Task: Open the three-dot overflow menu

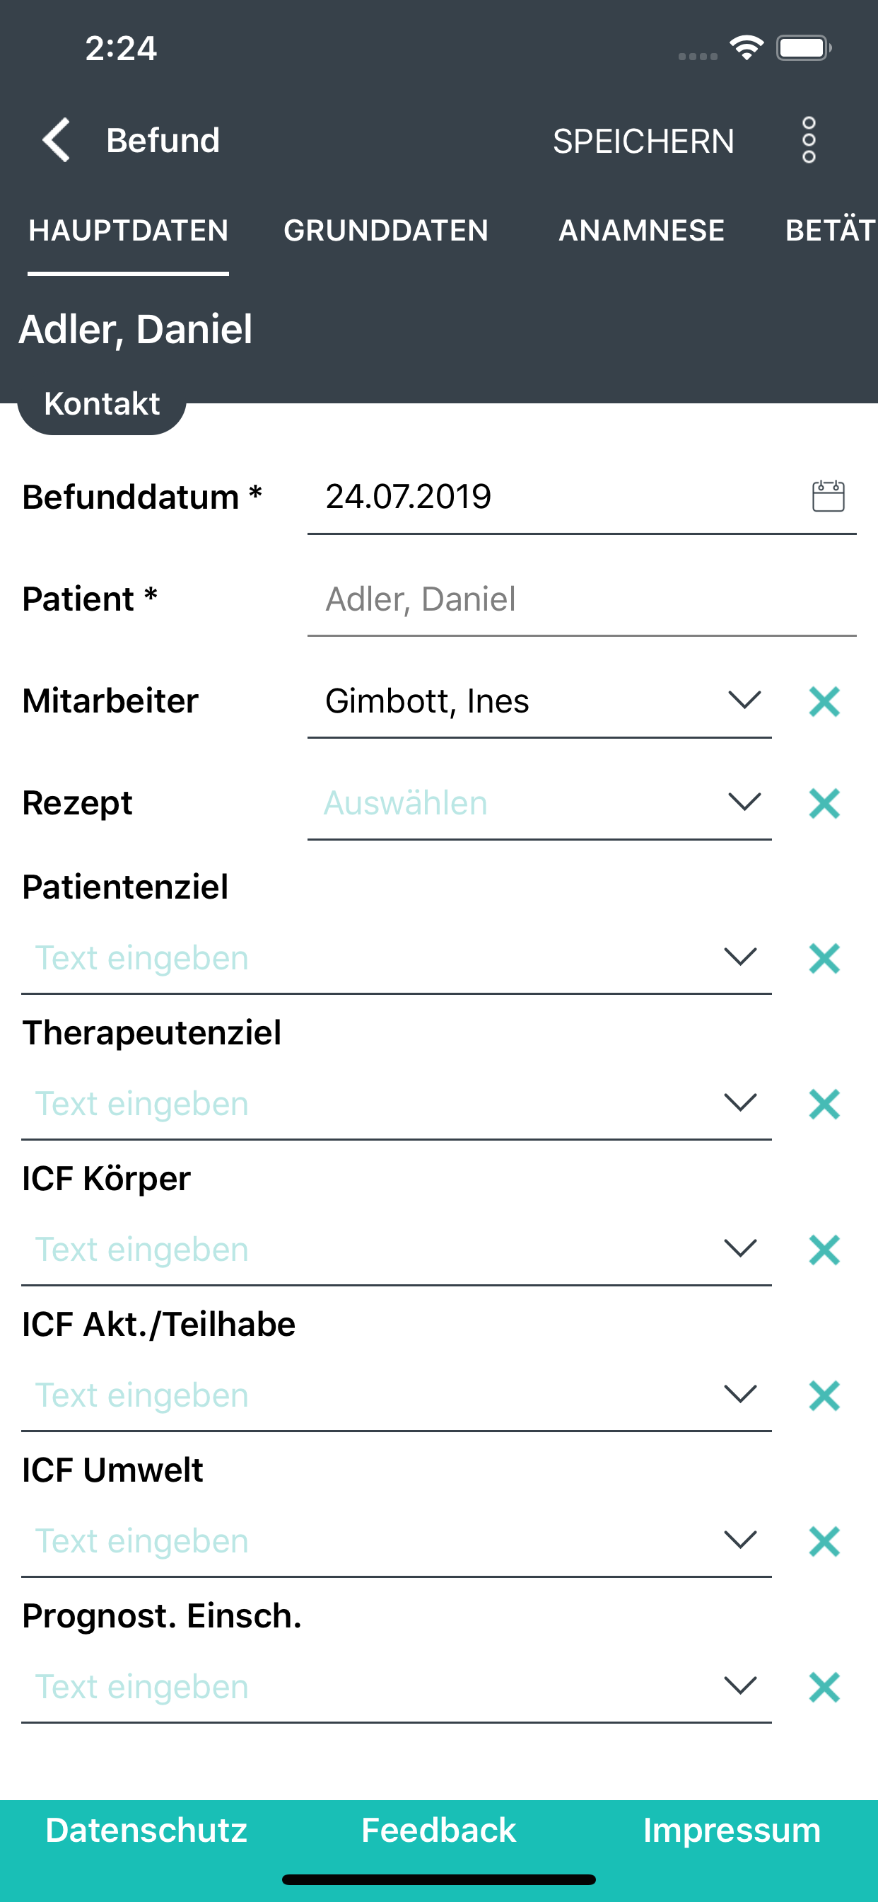Action: click(809, 139)
